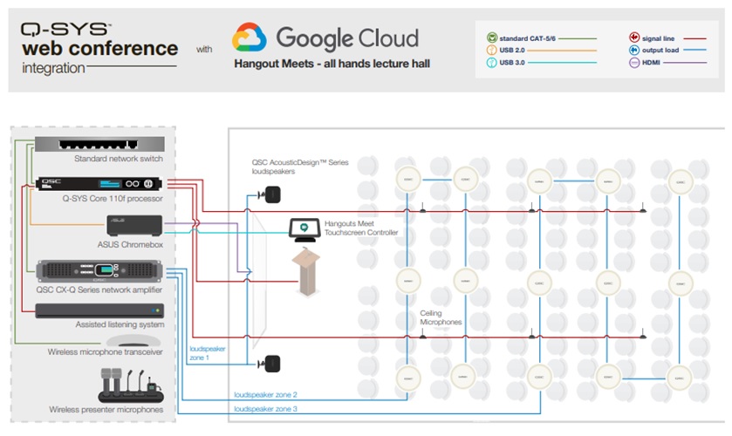Select the assisted listening system unit

point(99,311)
